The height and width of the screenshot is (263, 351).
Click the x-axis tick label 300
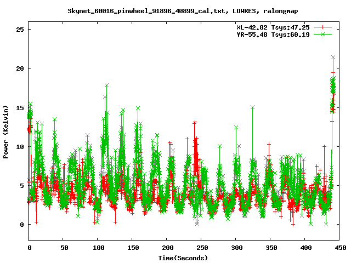(x=237, y=248)
